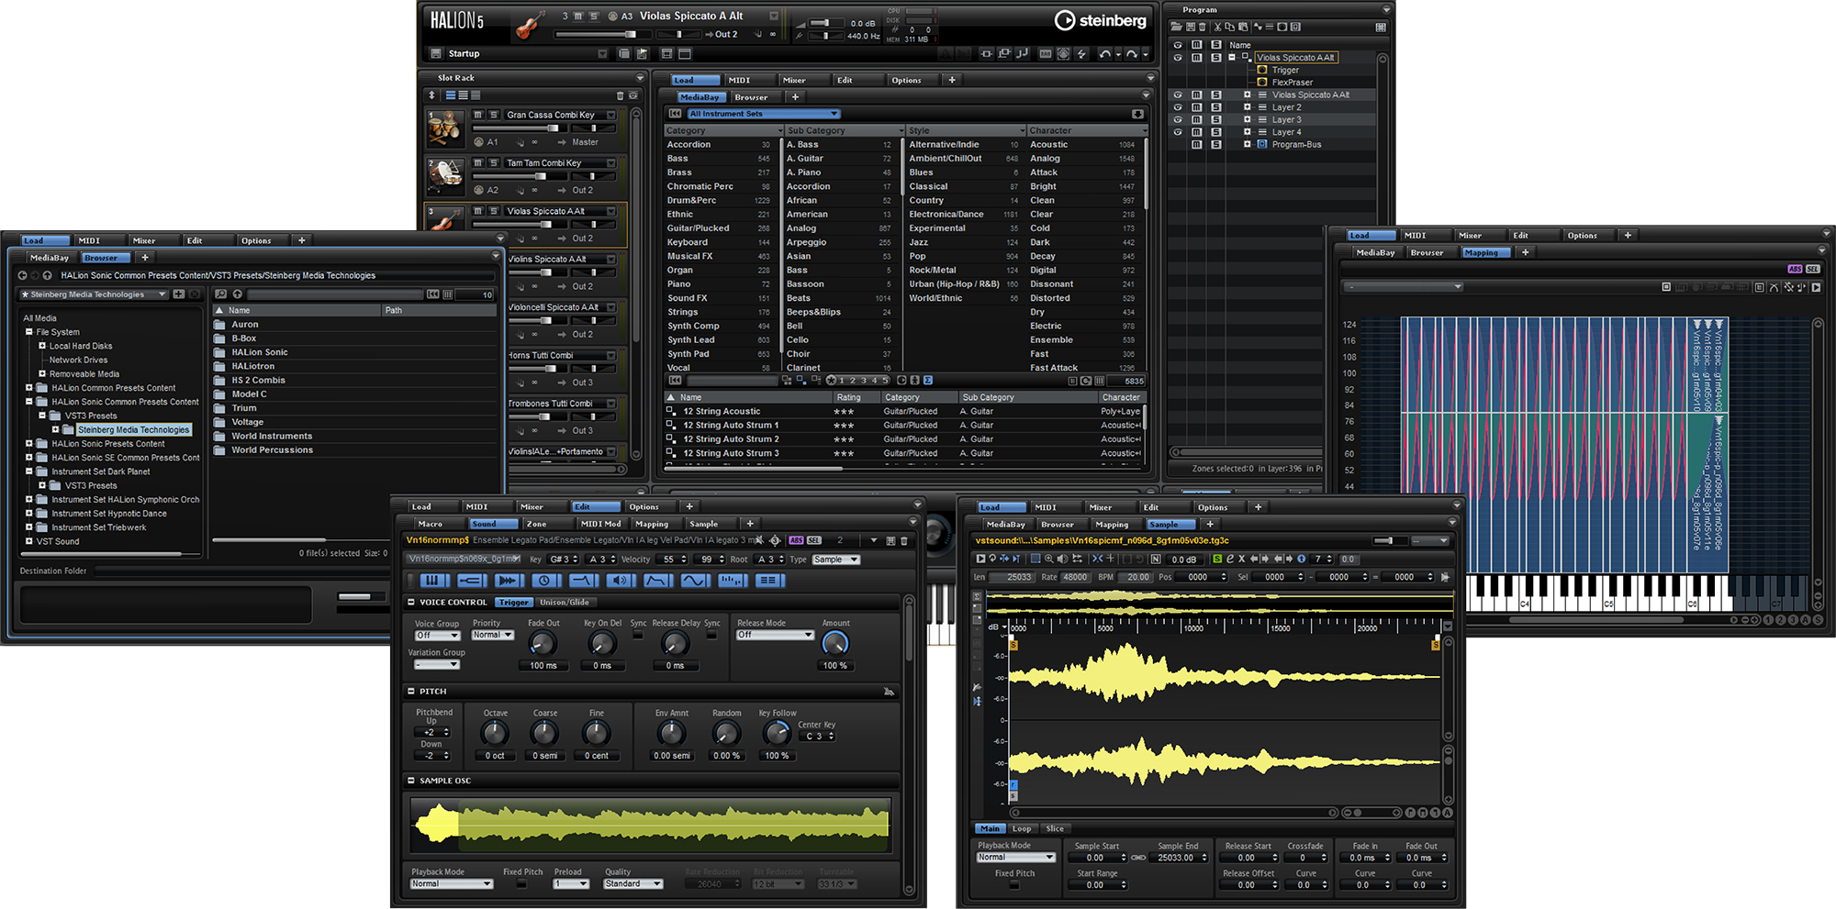Adjust Gran Cassa Combi Key volume slider

pyautogui.click(x=520, y=127)
